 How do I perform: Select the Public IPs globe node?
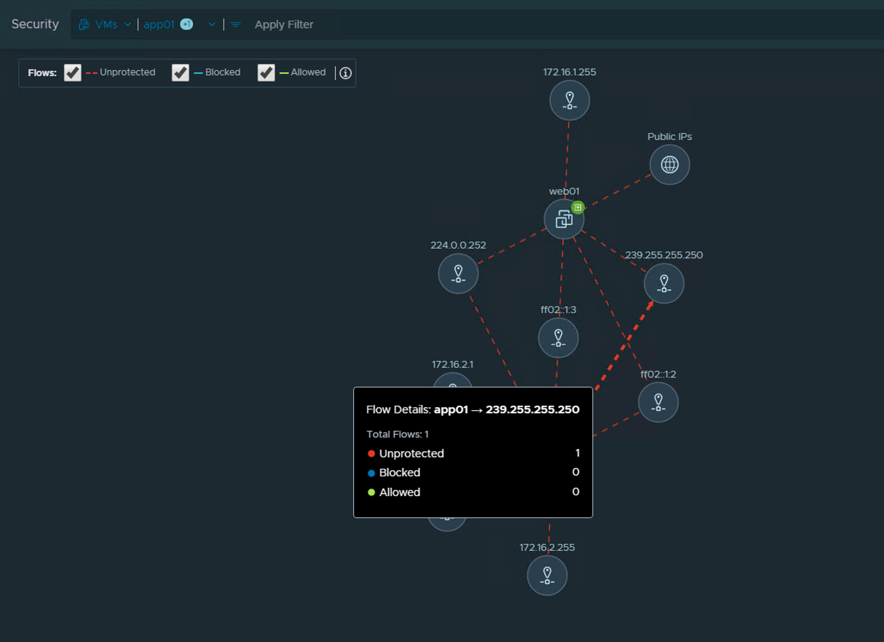(669, 164)
